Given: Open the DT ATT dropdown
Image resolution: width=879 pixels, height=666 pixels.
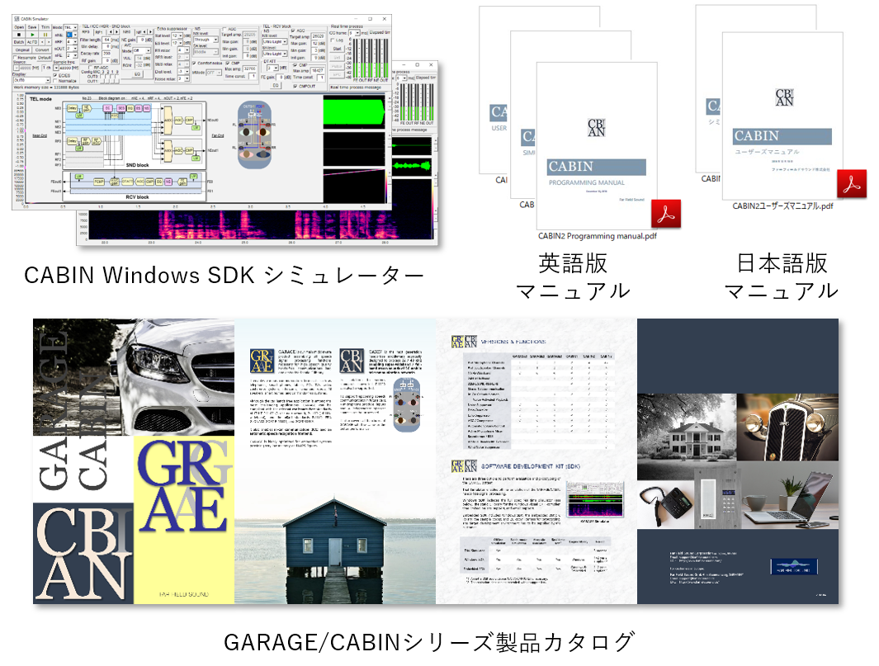Looking at the screenshot, I should (272, 68).
